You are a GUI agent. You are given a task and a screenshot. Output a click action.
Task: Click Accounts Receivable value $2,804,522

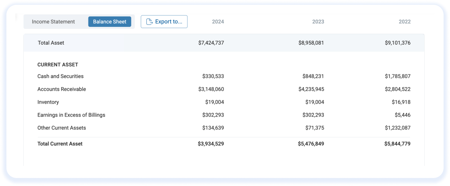pyautogui.click(x=398, y=89)
